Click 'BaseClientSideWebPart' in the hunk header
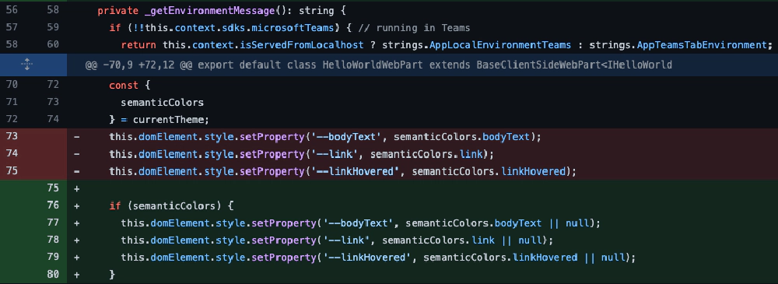This screenshot has height=284, width=778. [x=538, y=65]
